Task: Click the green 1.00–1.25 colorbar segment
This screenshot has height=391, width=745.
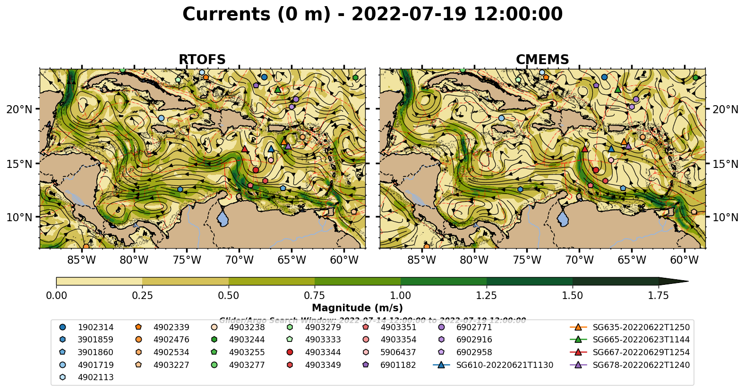Action: (x=444, y=282)
